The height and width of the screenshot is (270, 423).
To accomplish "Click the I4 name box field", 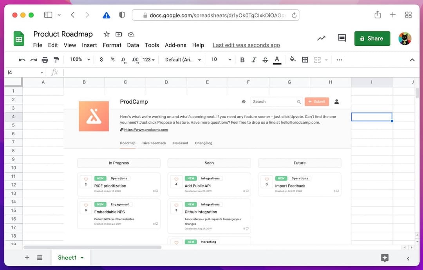I will point(23,72).
